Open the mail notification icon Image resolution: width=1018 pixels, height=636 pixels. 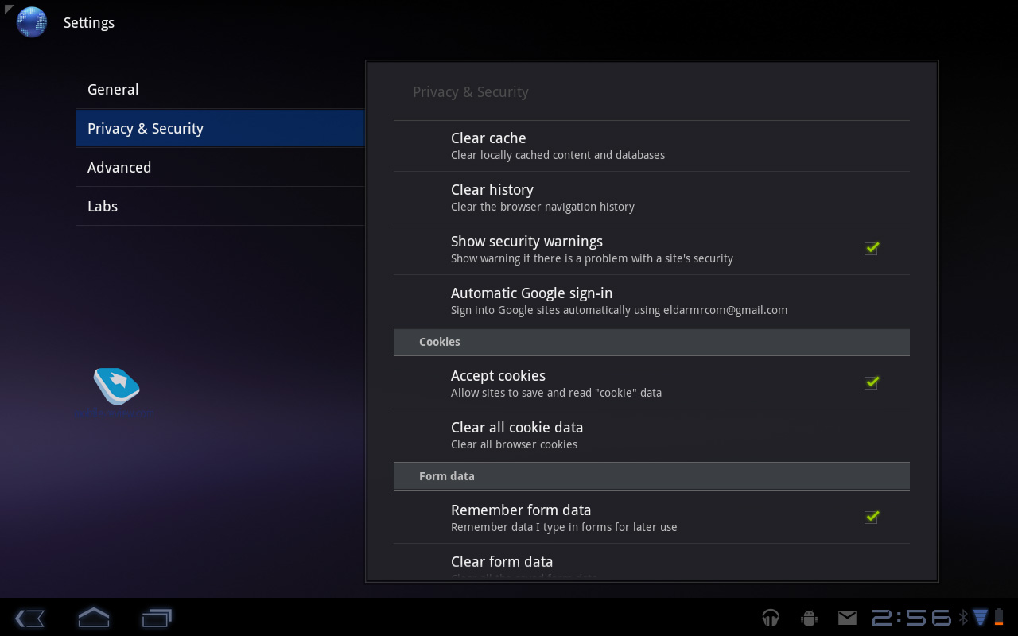click(847, 618)
